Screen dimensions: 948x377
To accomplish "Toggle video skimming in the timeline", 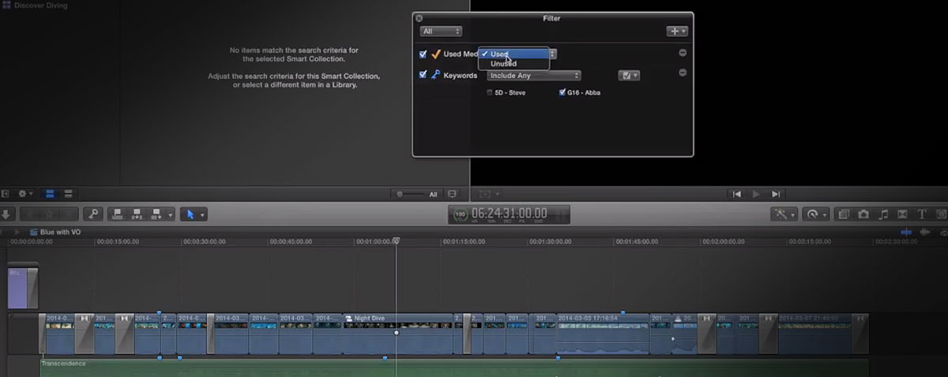I will (x=906, y=232).
